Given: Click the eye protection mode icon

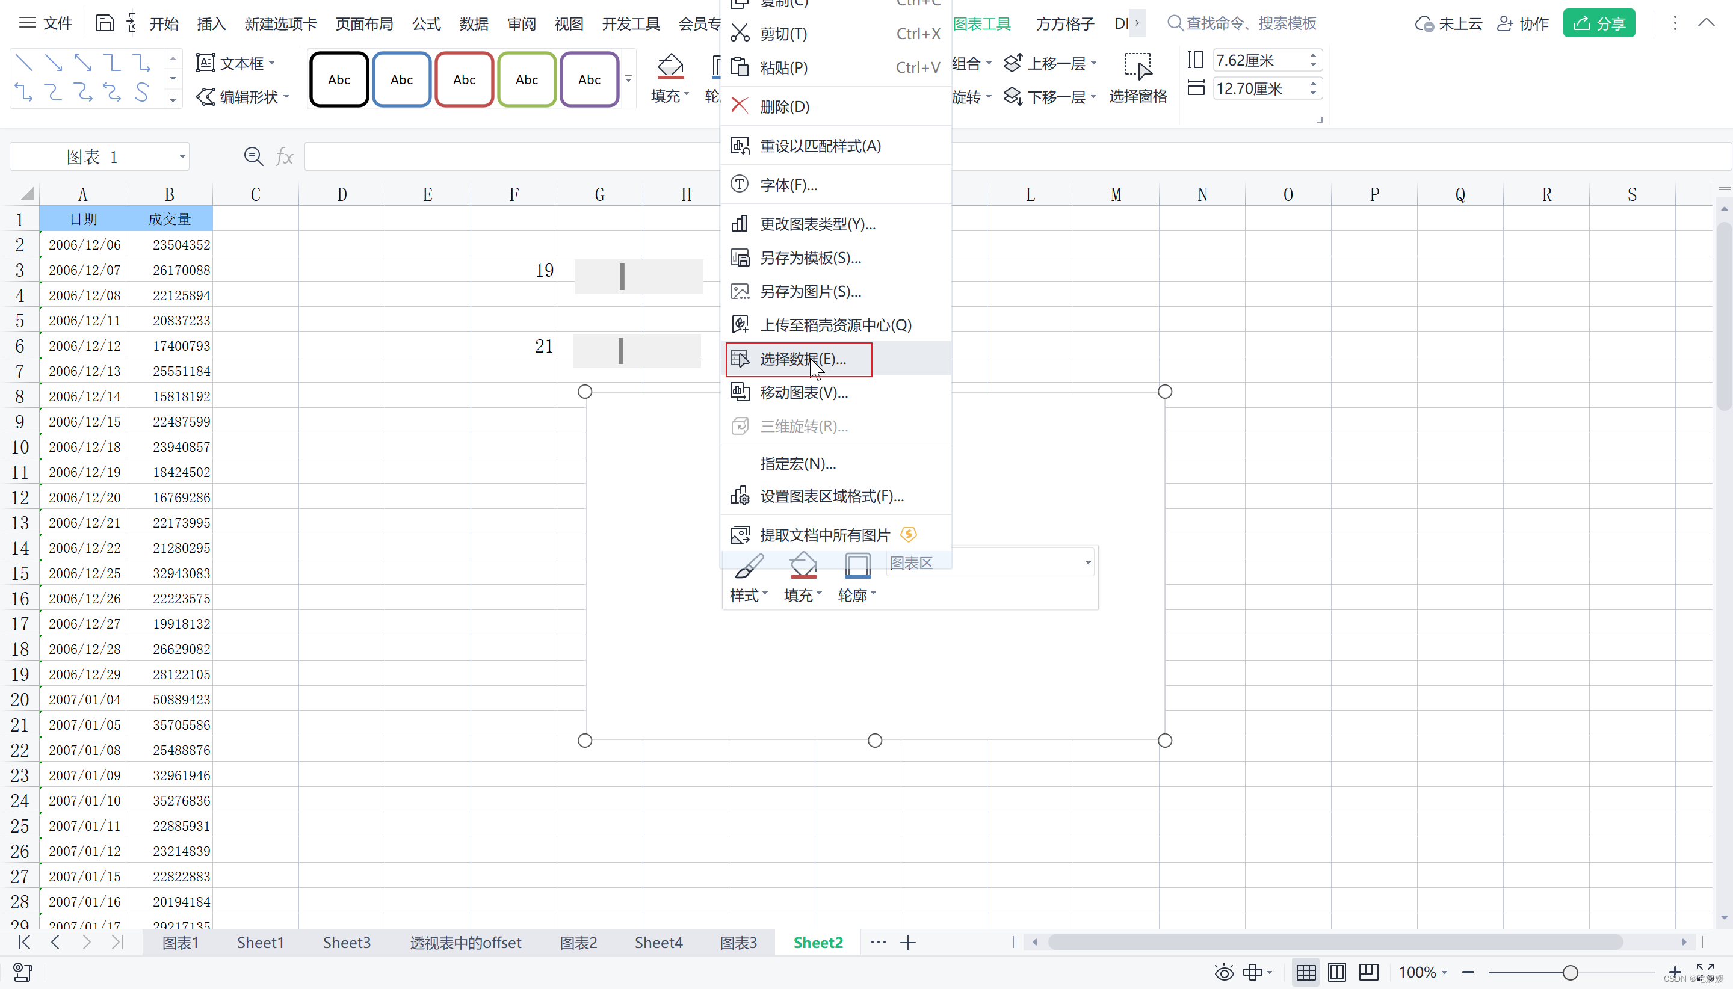Looking at the screenshot, I should (x=1223, y=972).
